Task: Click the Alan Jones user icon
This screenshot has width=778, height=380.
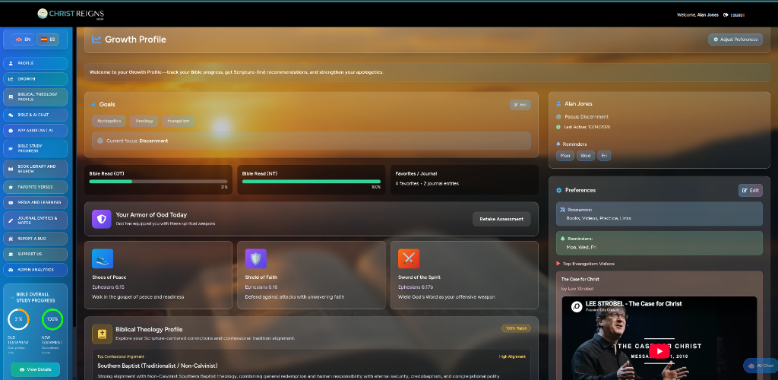Action: click(x=558, y=103)
